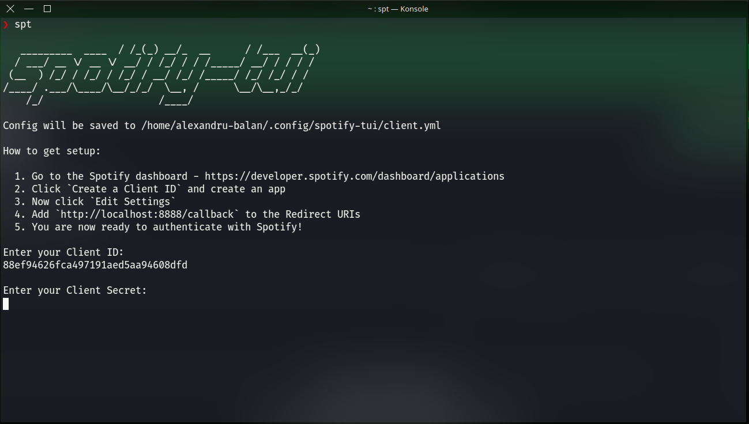
Task: Click the 'How to get setup:' heading
Action: (52, 151)
